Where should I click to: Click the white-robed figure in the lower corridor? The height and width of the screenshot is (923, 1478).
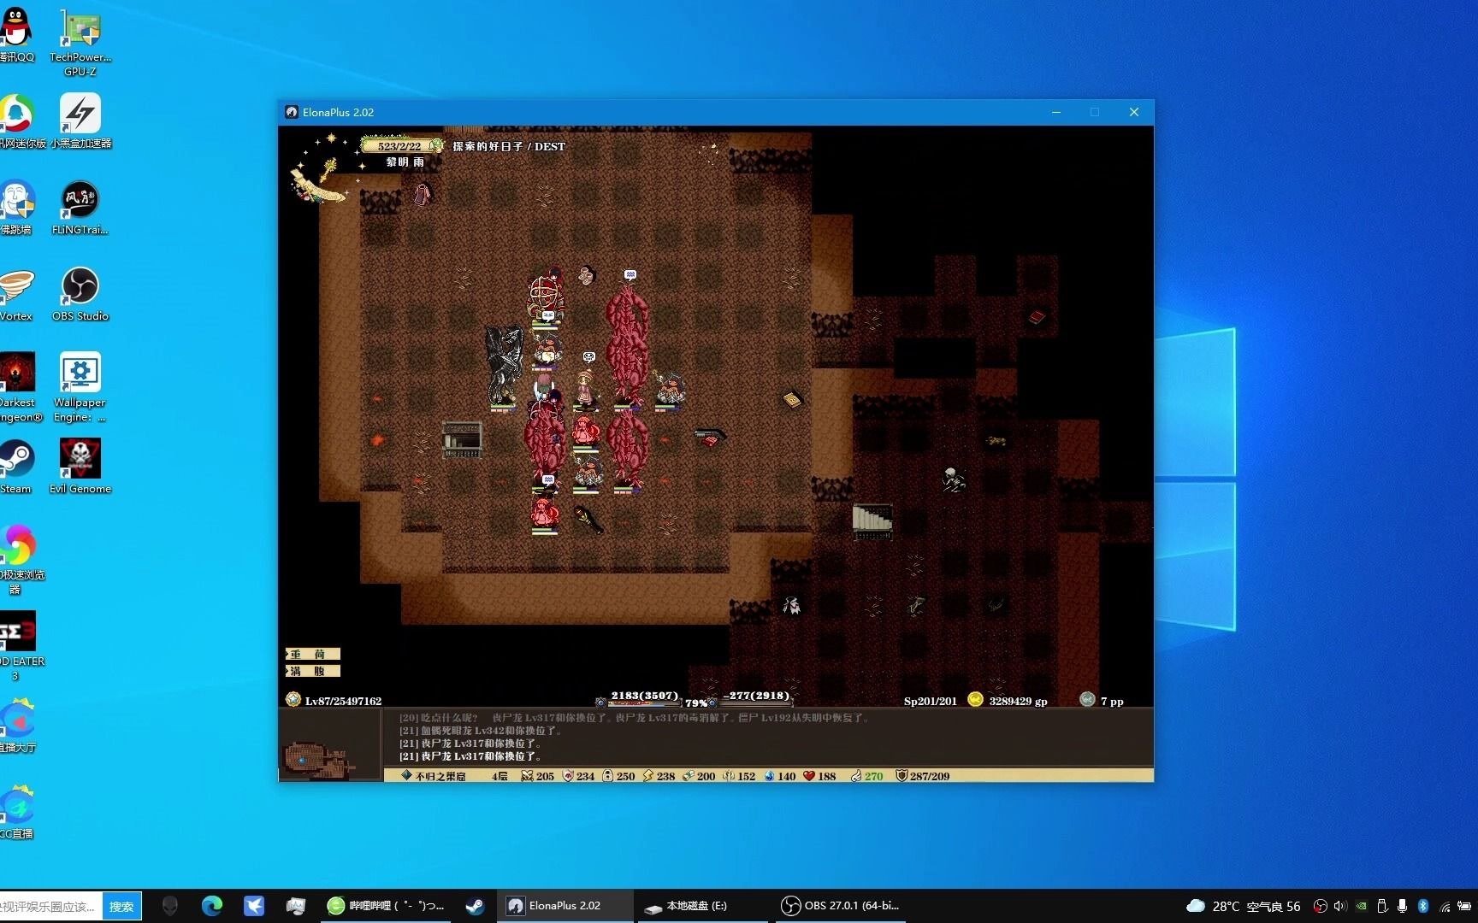click(x=791, y=605)
